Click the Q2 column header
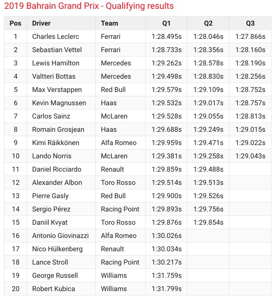The width and height of the screenshot is (272, 297). [208, 23]
